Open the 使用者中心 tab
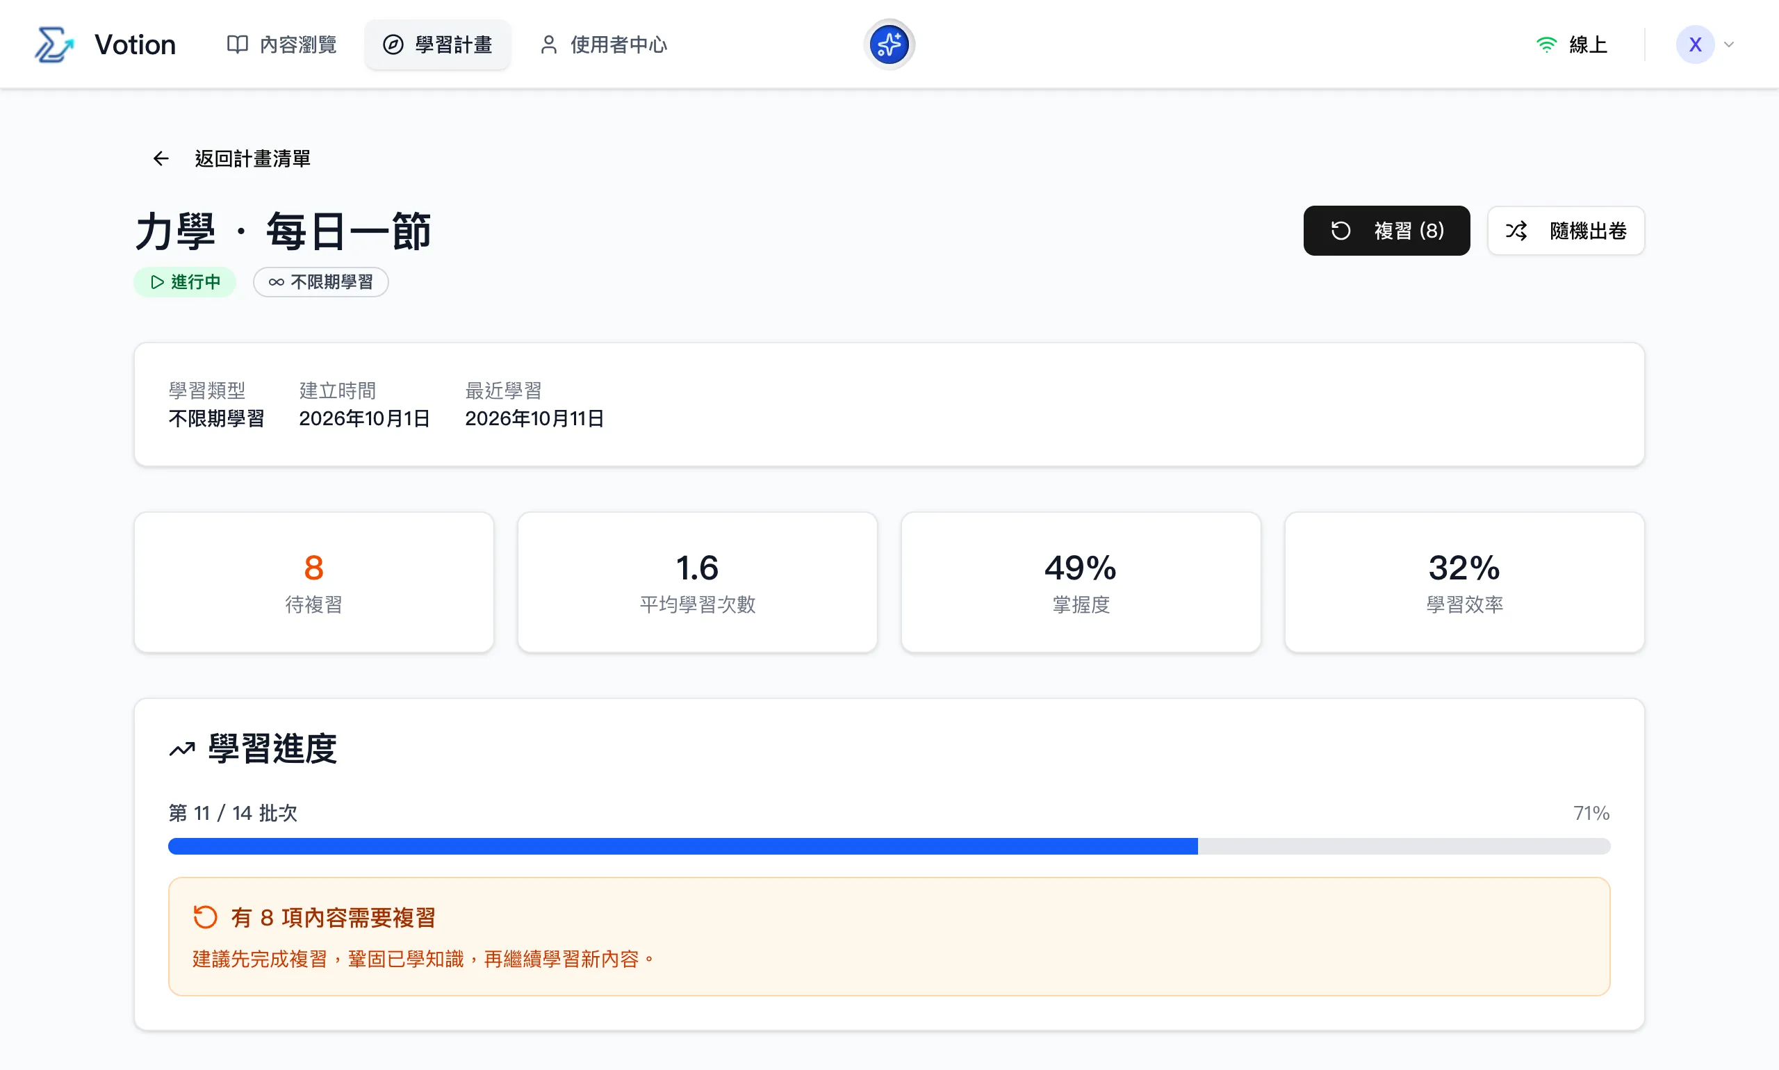This screenshot has height=1070, width=1779. pyautogui.click(x=604, y=44)
